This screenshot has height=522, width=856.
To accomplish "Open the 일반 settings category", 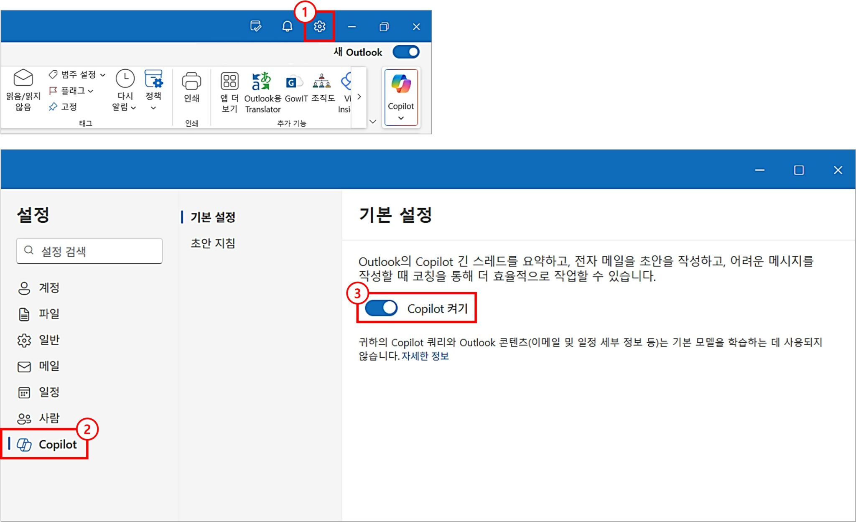I will click(39, 340).
